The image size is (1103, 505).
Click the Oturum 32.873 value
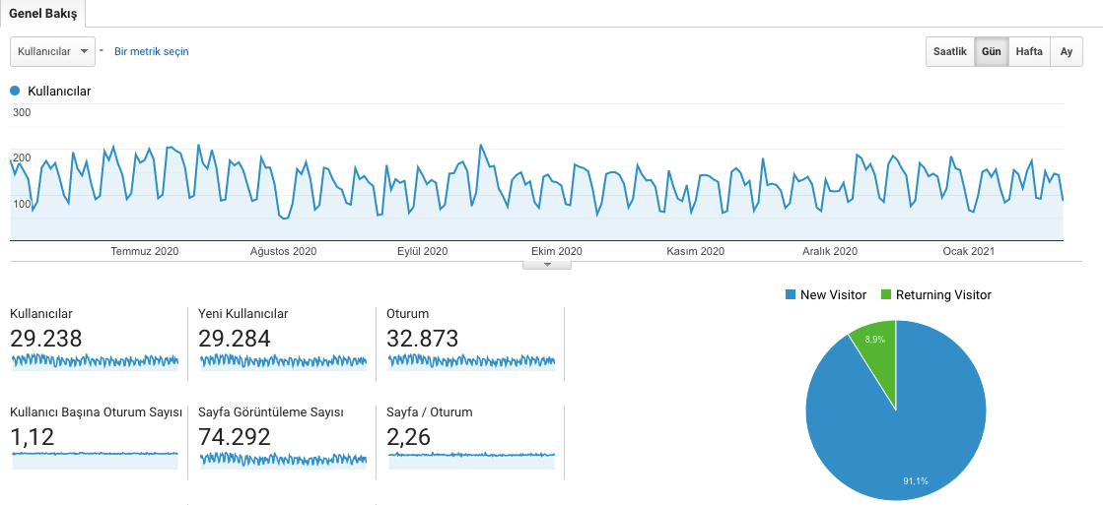(x=423, y=339)
